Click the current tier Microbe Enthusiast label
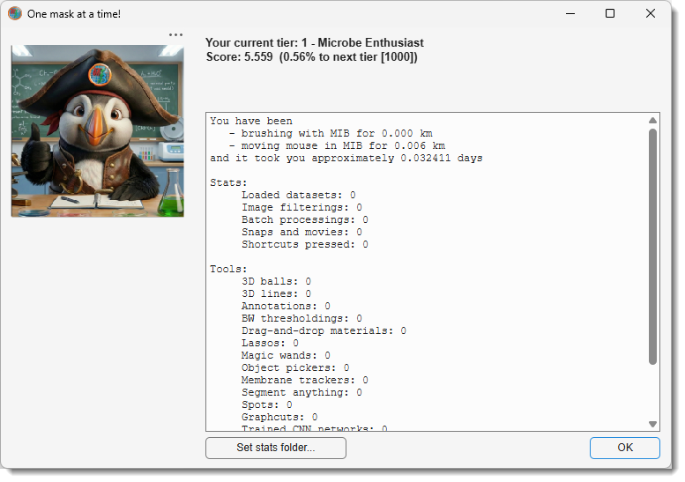This screenshot has width=685, height=482. pos(315,43)
